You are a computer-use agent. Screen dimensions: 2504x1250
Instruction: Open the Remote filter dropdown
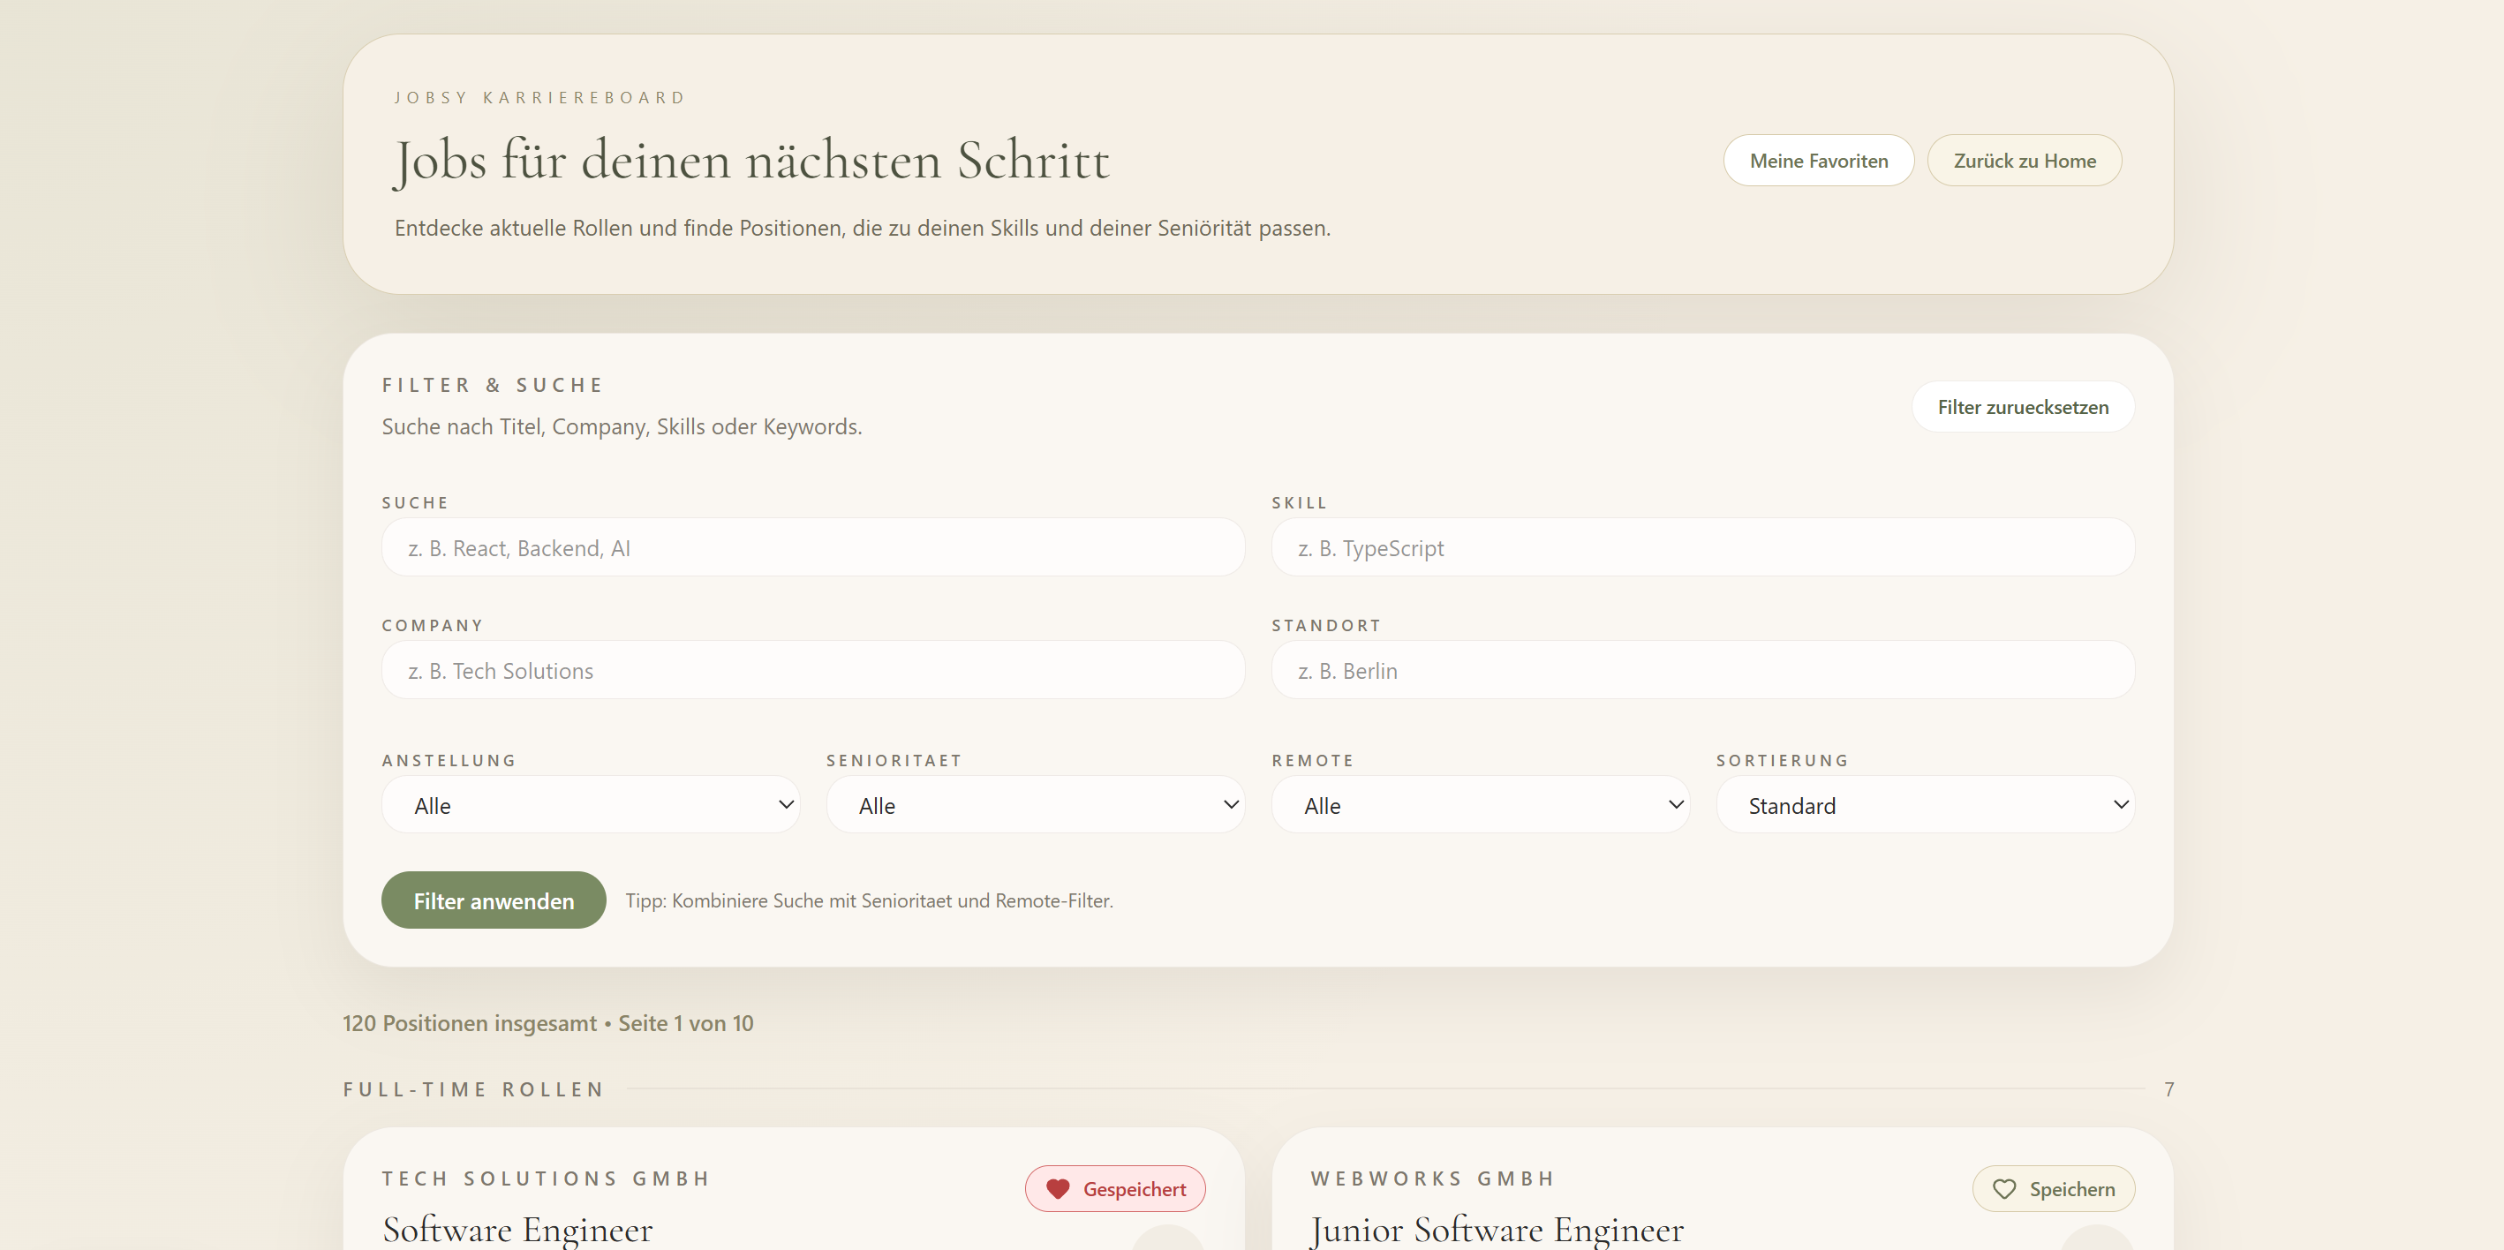pos(1481,805)
